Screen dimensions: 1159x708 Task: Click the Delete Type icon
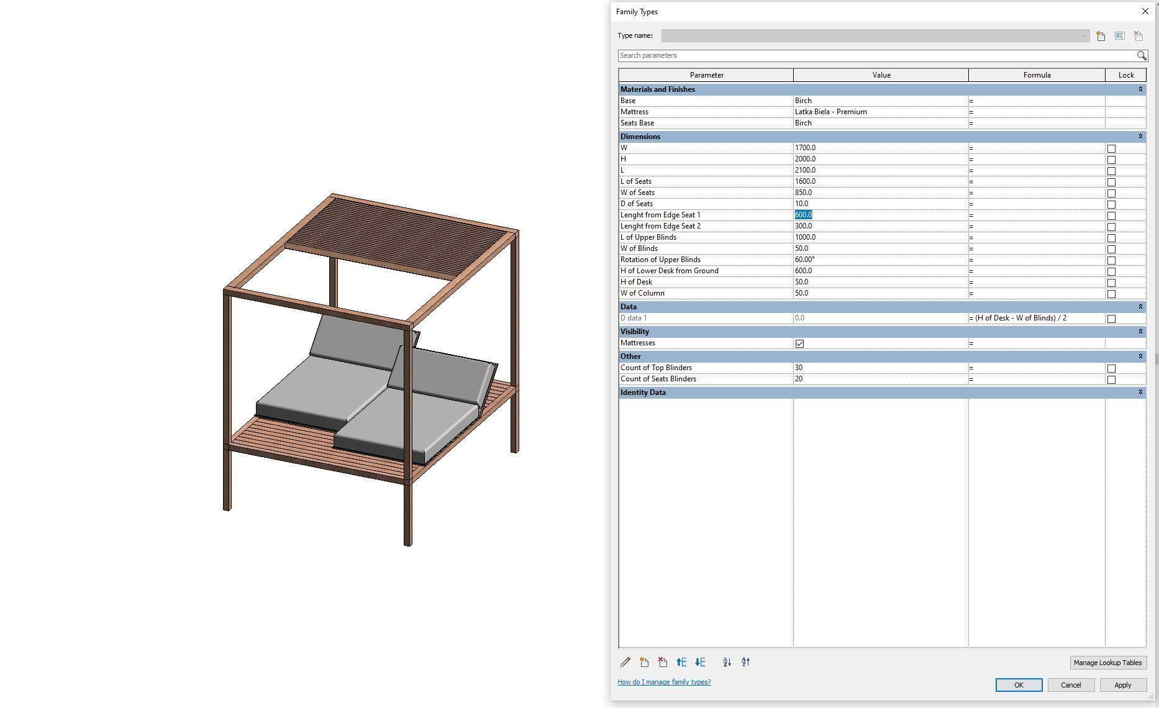point(1138,36)
